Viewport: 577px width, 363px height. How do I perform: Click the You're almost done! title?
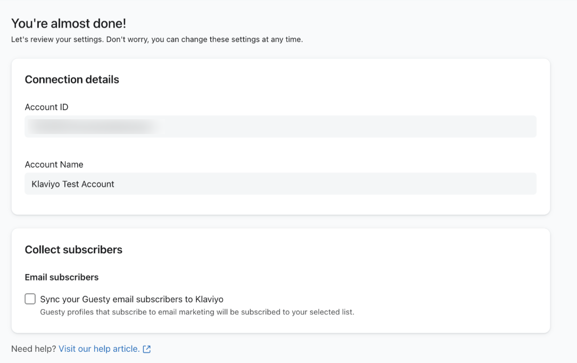[69, 23]
